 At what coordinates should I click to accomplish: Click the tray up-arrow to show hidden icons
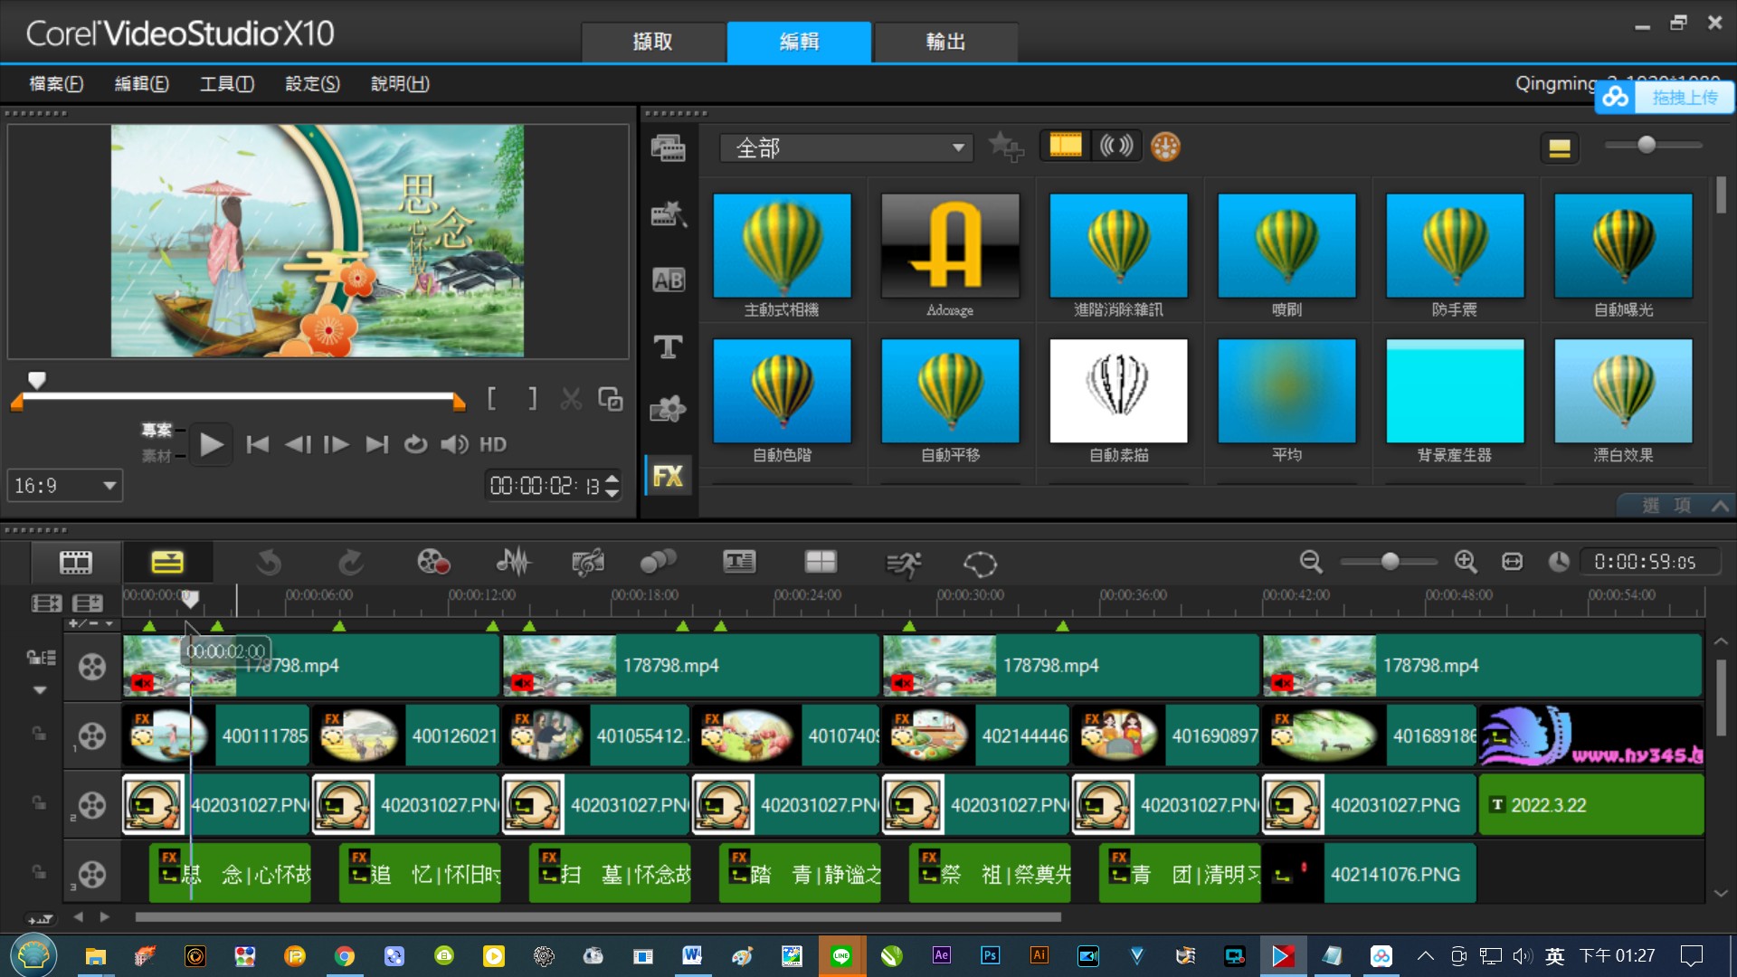point(1425,956)
